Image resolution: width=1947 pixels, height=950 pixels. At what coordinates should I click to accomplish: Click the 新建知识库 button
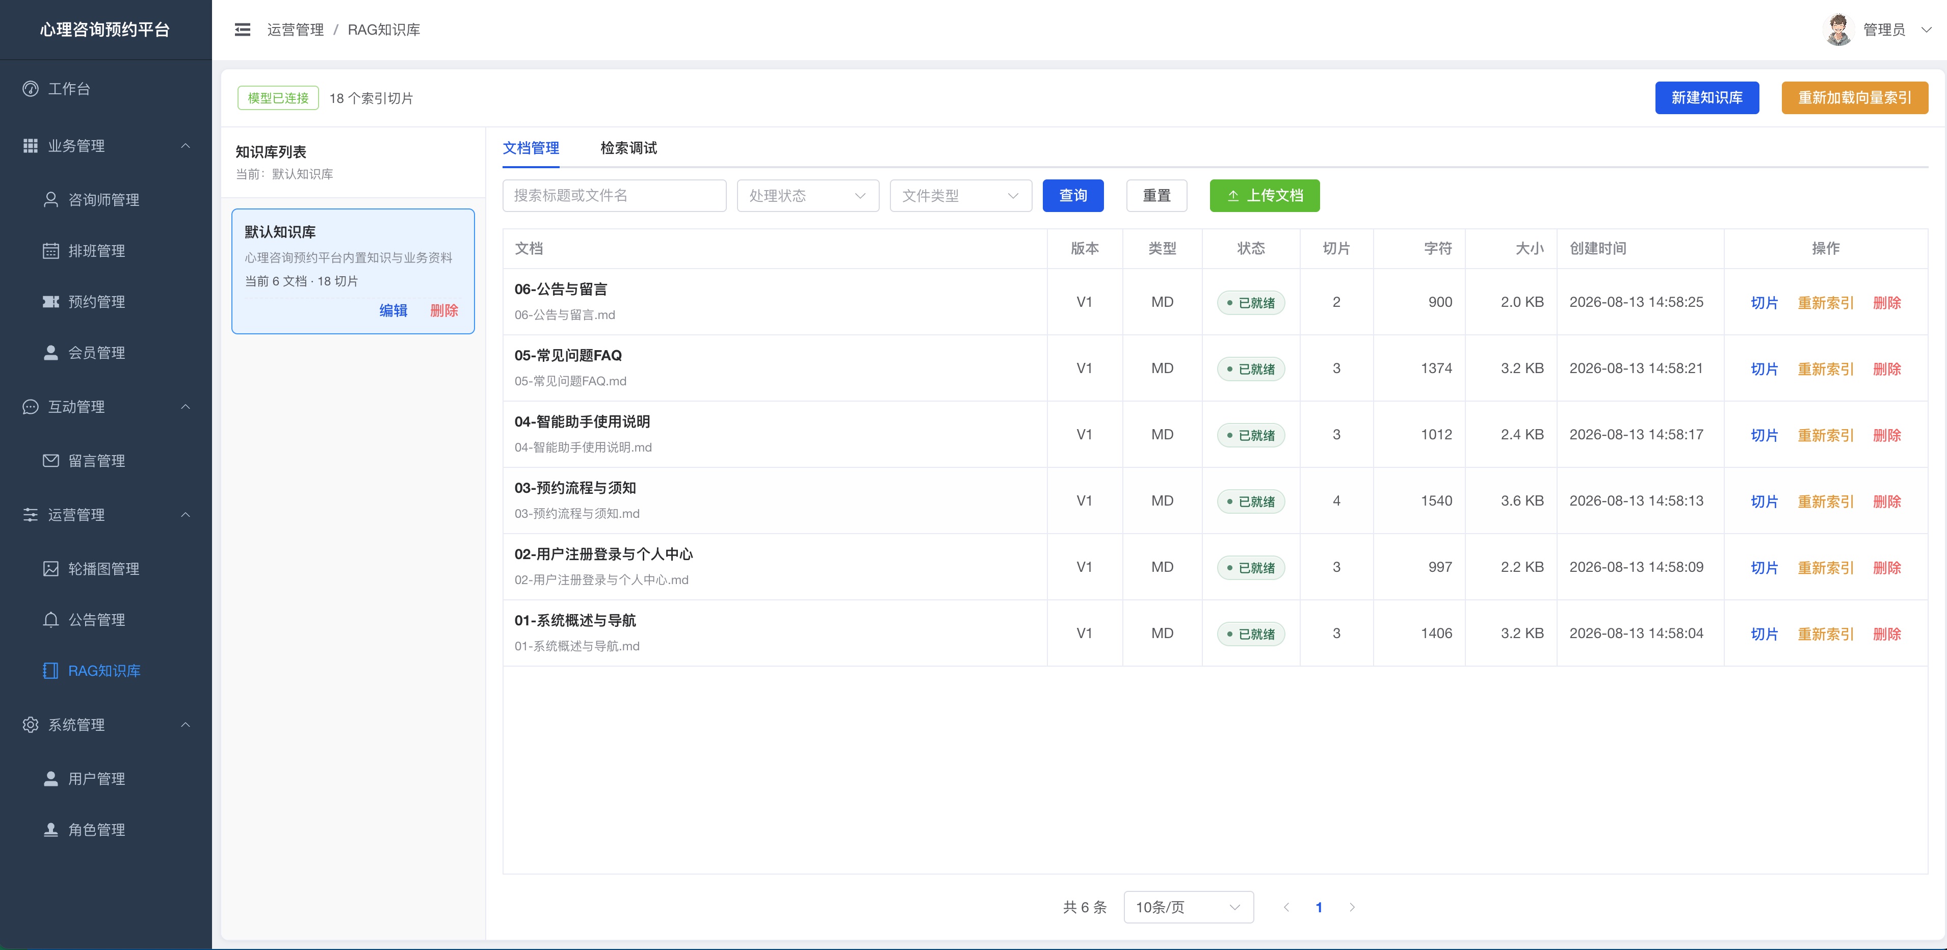click(1706, 98)
